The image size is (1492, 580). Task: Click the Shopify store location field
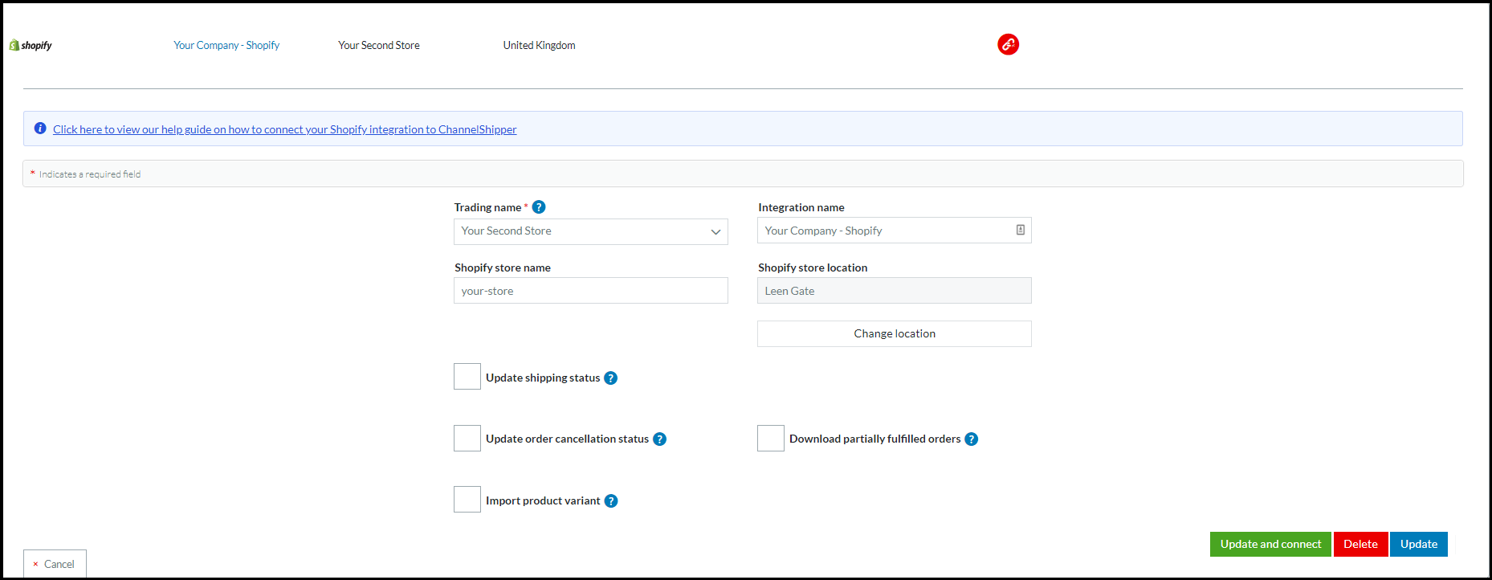point(895,291)
